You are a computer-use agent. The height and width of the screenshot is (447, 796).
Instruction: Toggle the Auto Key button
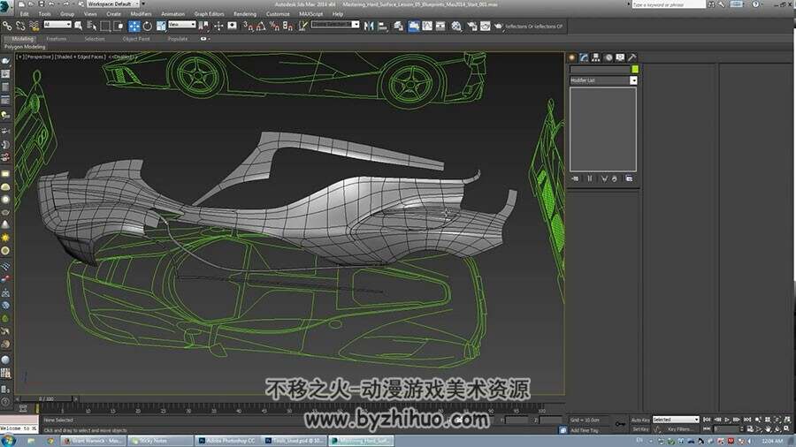click(x=640, y=420)
